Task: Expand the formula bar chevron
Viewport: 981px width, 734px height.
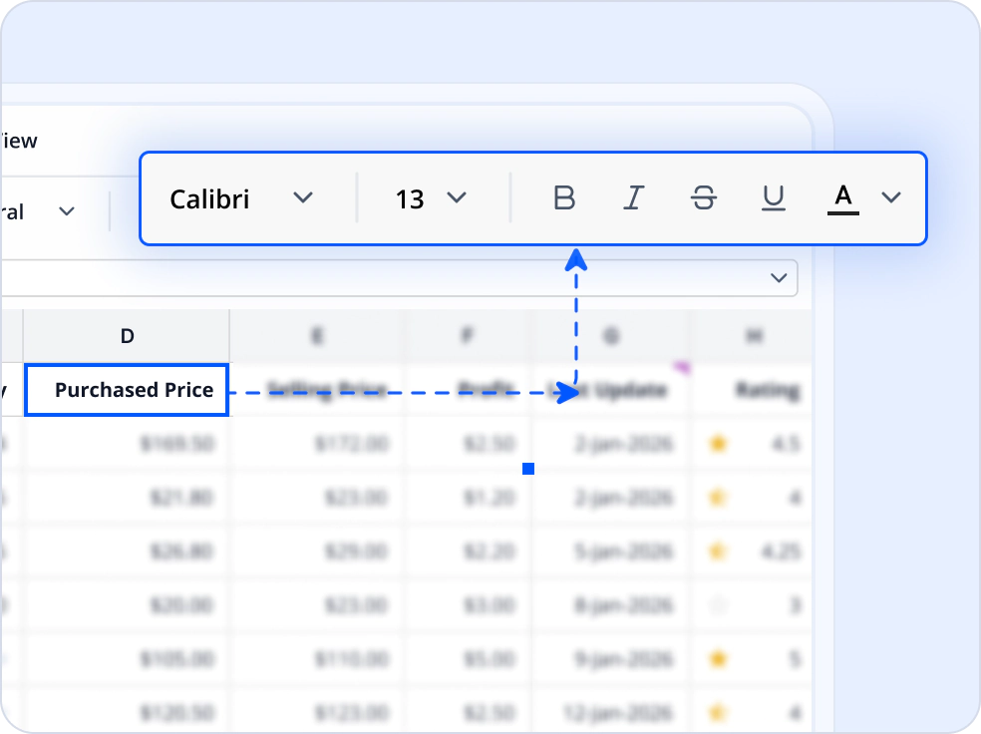Action: tap(779, 277)
